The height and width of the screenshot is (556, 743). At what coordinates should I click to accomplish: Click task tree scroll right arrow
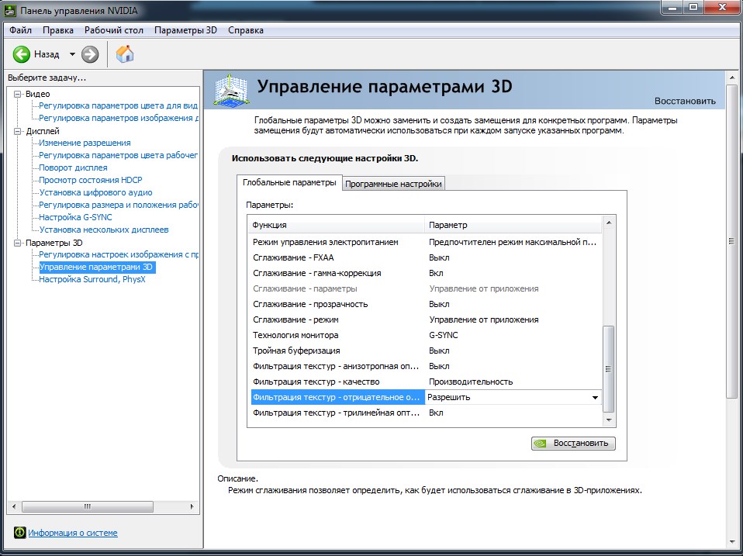(192, 506)
